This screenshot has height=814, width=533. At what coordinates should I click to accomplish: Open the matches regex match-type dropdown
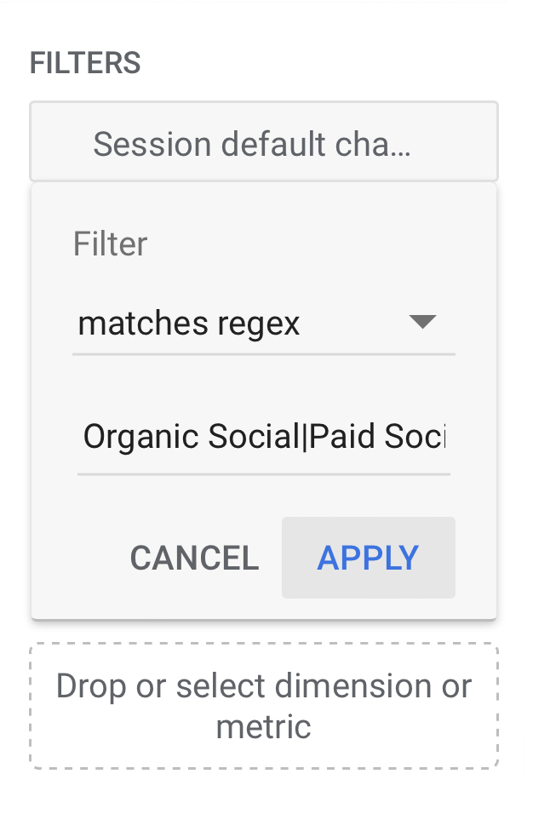(x=263, y=324)
